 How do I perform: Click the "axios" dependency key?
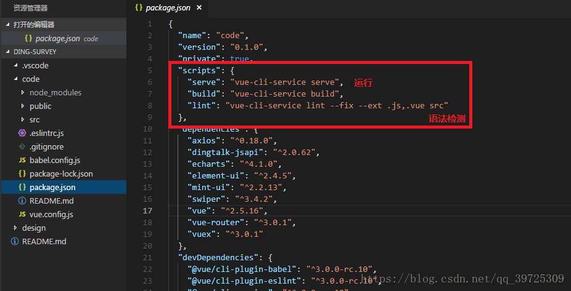(204, 141)
